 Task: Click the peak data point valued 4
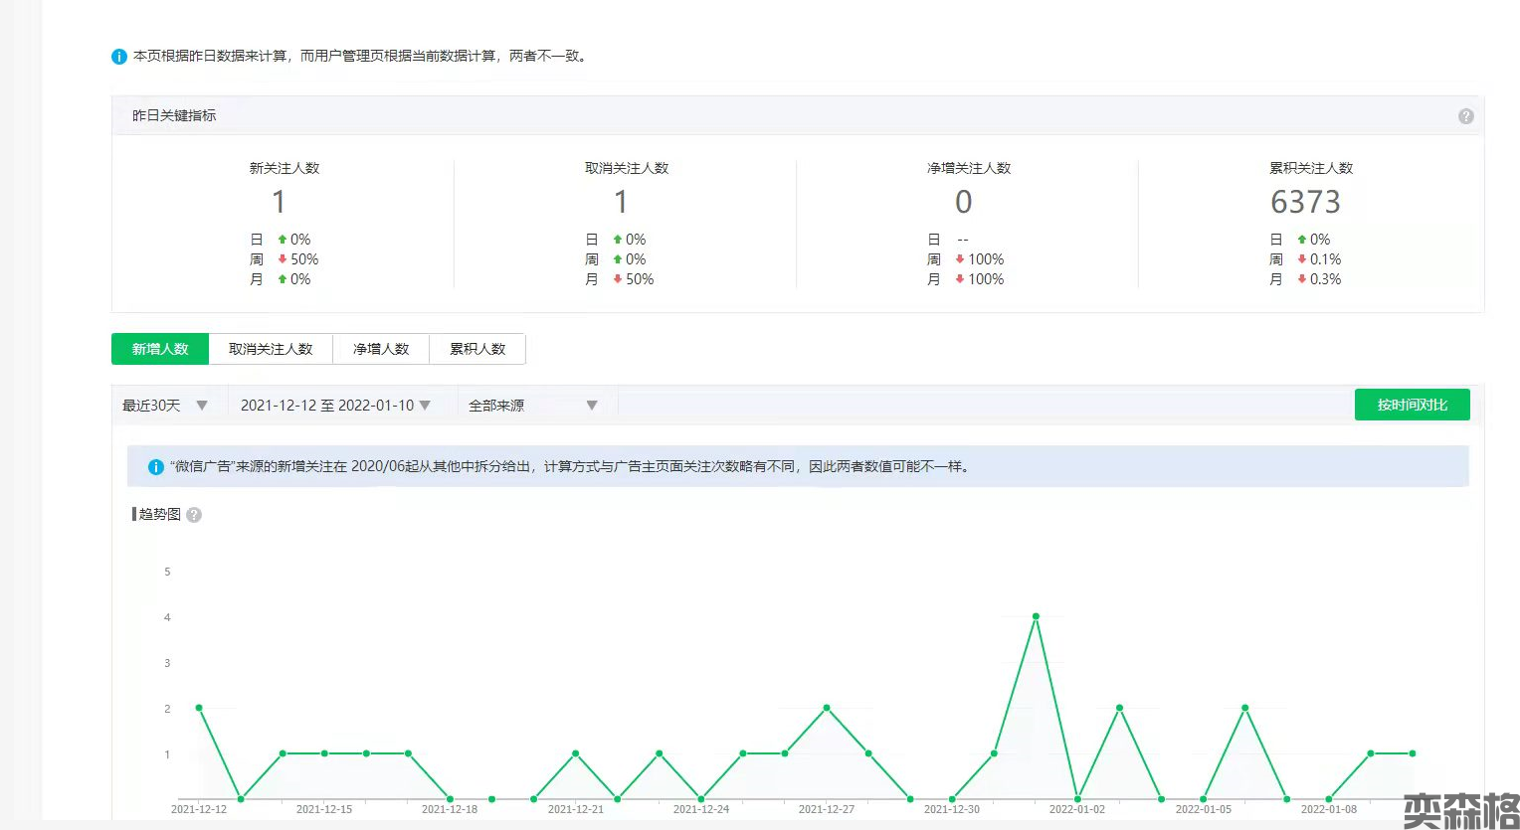coord(1036,616)
